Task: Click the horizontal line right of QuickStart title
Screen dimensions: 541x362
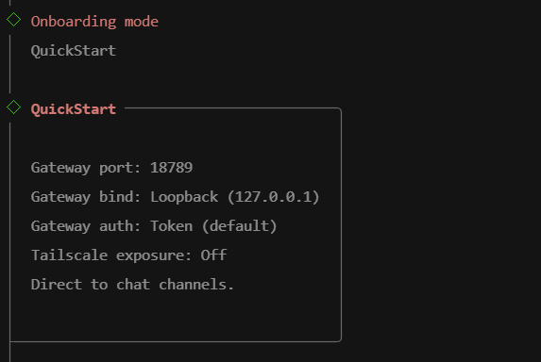Action: click(x=230, y=108)
